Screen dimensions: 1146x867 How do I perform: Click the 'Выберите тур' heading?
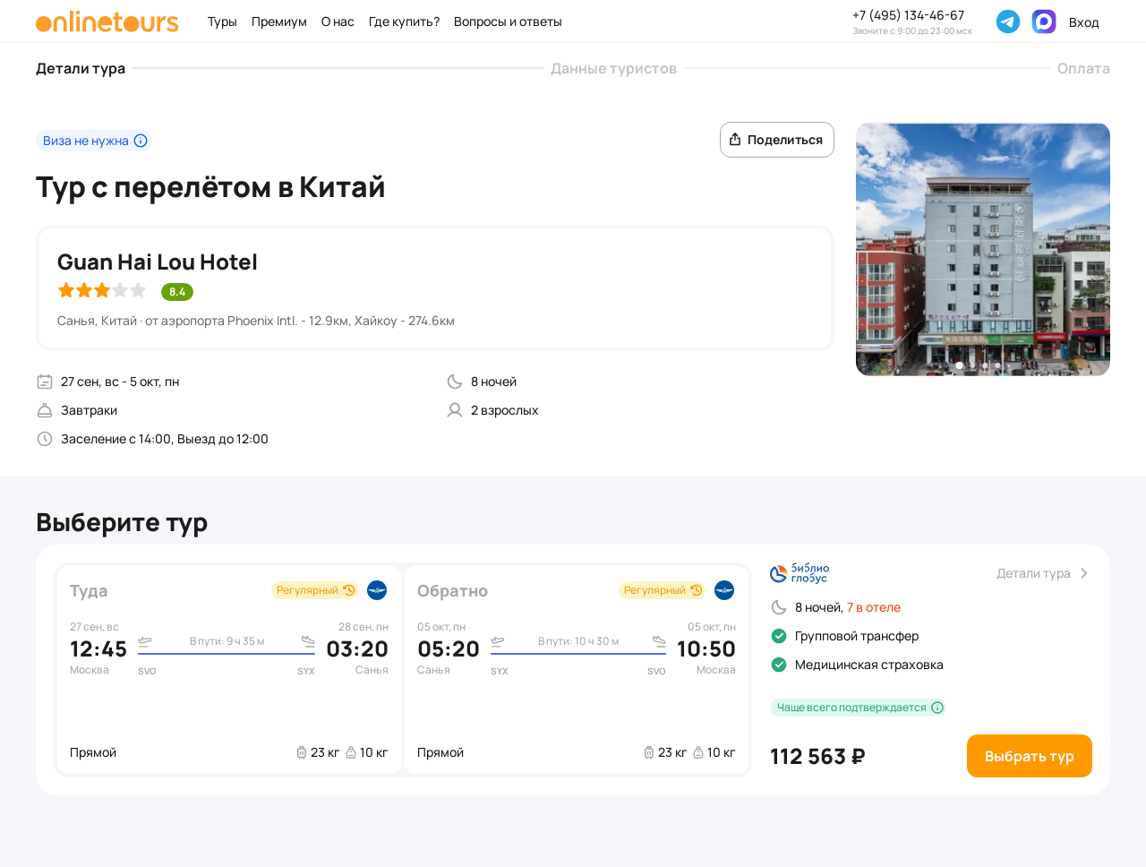tap(122, 522)
